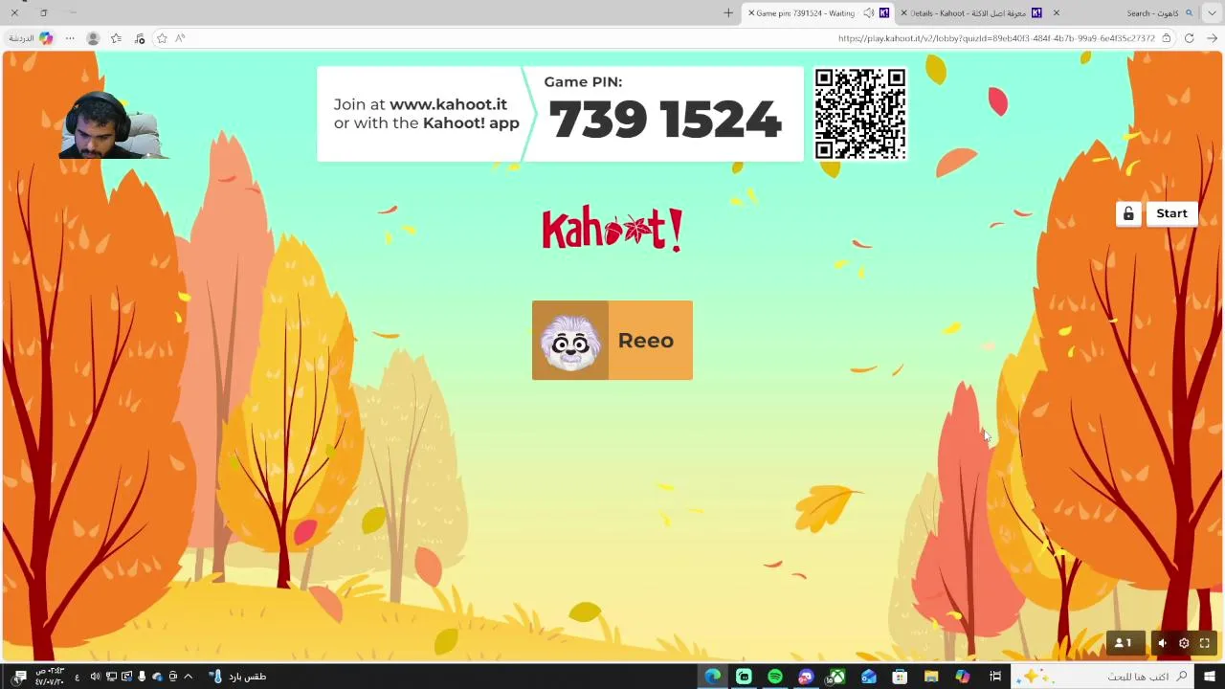This screenshot has width=1225, height=689.
Task: Mute audio on Game pin tab
Action: click(868, 13)
